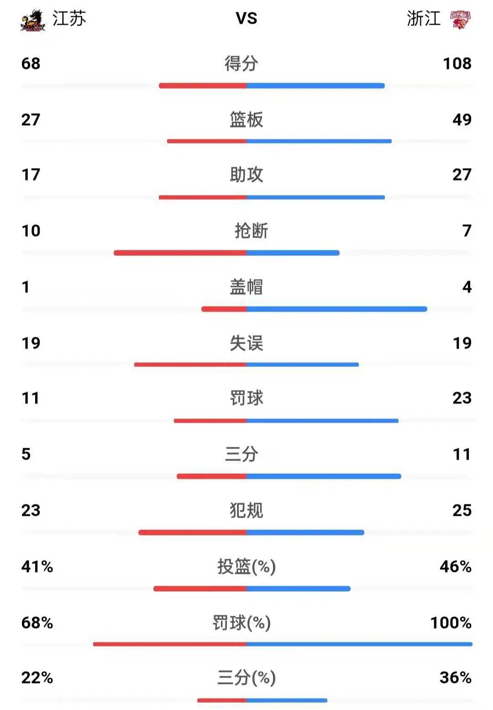Screen dimensions: 493x710
Task: Tap the 三分(%) percentage label
Action: [246, 678]
